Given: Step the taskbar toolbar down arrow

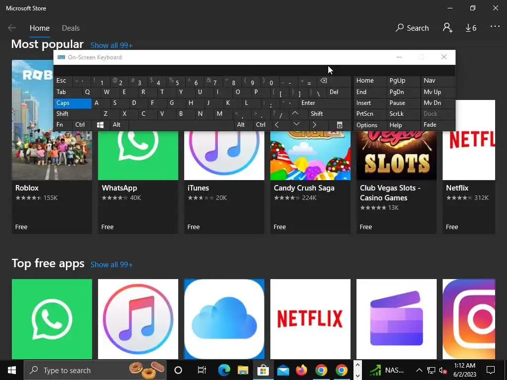Looking at the screenshot, I should point(357,375).
